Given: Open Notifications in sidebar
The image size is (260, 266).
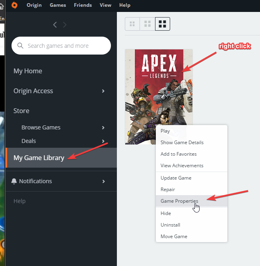Looking at the screenshot, I should [x=35, y=181].
